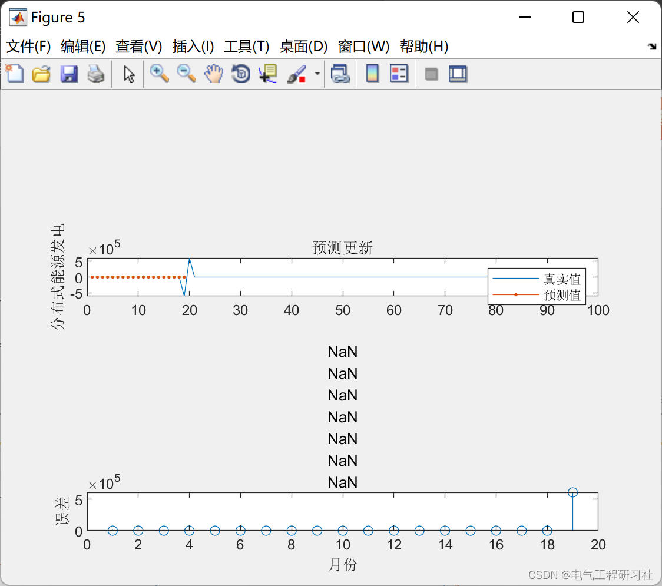Screen dimensions: 662x586
Task: Activate the Zoom Out magnifier tool
Action: [186, 74]
